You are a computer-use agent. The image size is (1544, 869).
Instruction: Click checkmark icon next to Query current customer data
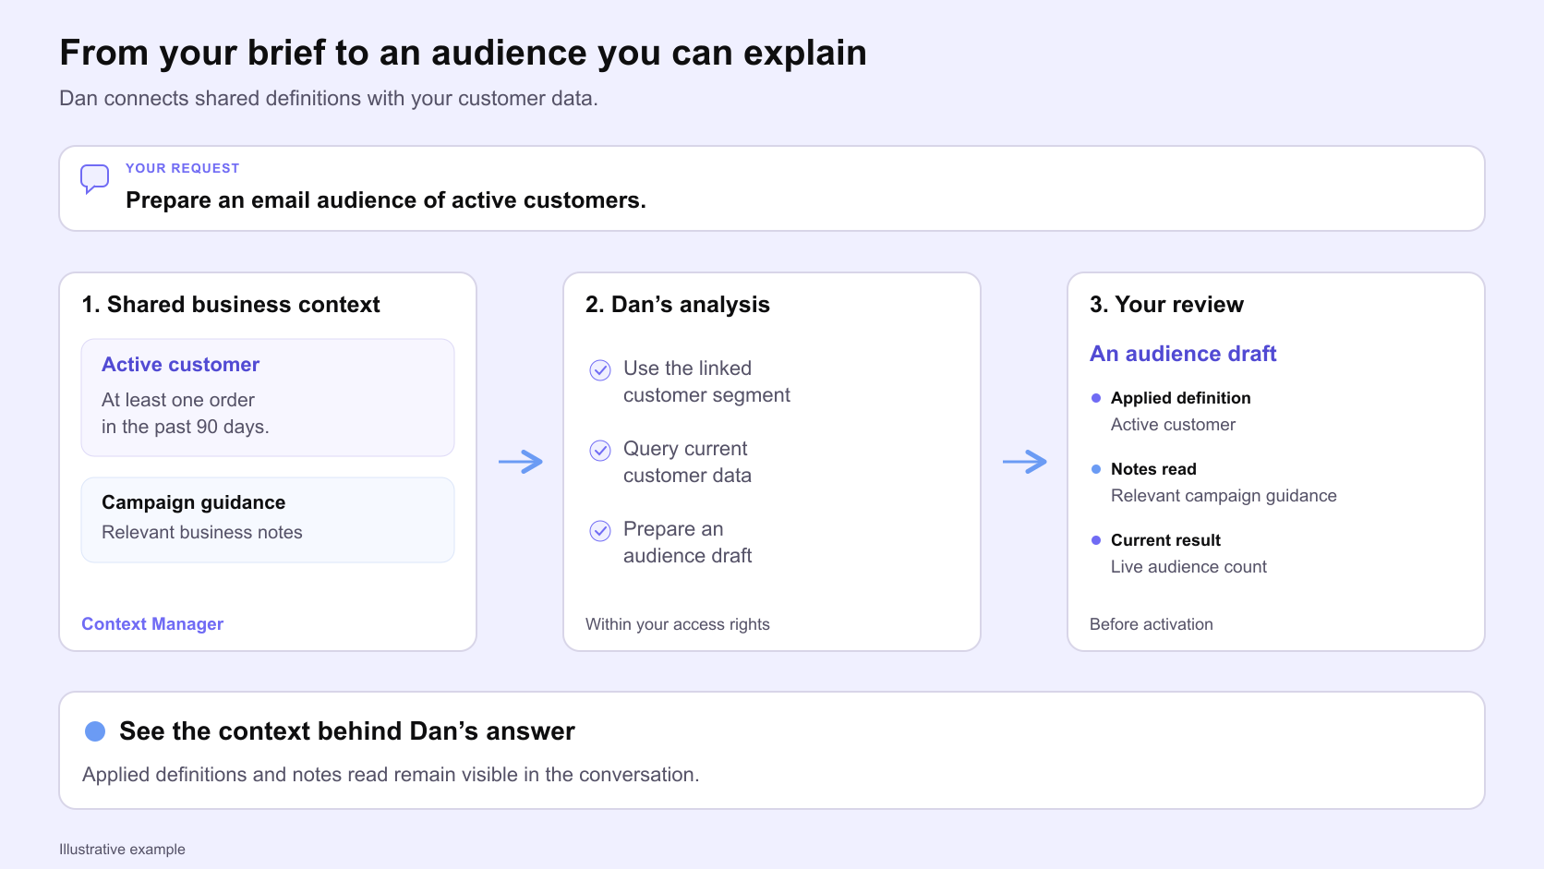tap(600, 451)
